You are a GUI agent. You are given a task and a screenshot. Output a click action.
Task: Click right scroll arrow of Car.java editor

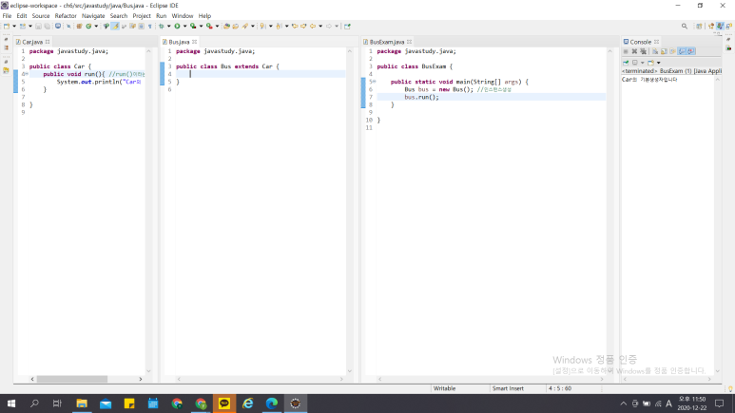pyautogui.click(x=140, y=379)
